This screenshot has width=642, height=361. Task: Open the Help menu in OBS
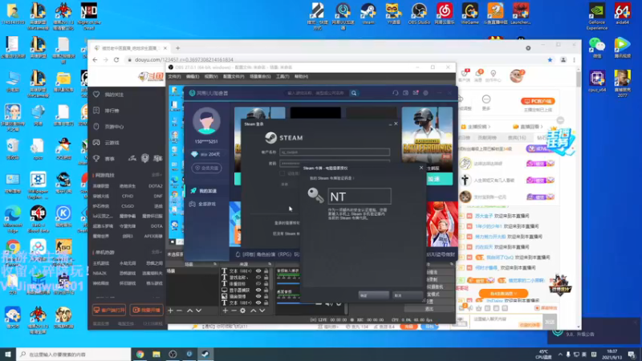coord(302,76)
